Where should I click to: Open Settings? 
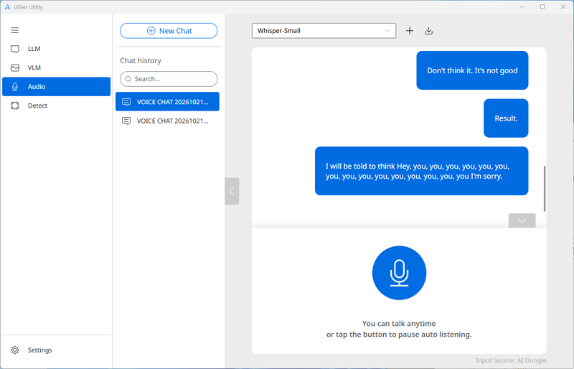point(57,350)
